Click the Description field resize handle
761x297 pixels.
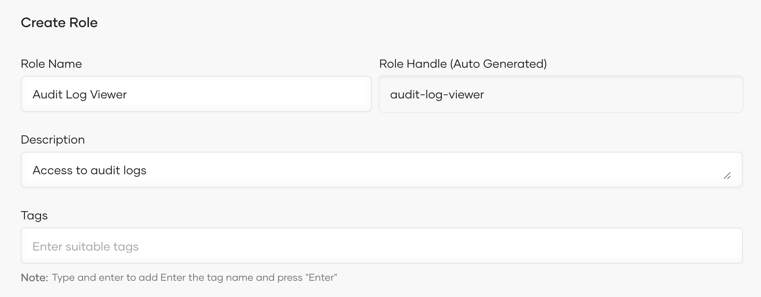click(727, 176)
